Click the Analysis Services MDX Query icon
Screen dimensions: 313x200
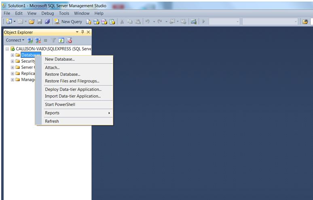point(96,21)
